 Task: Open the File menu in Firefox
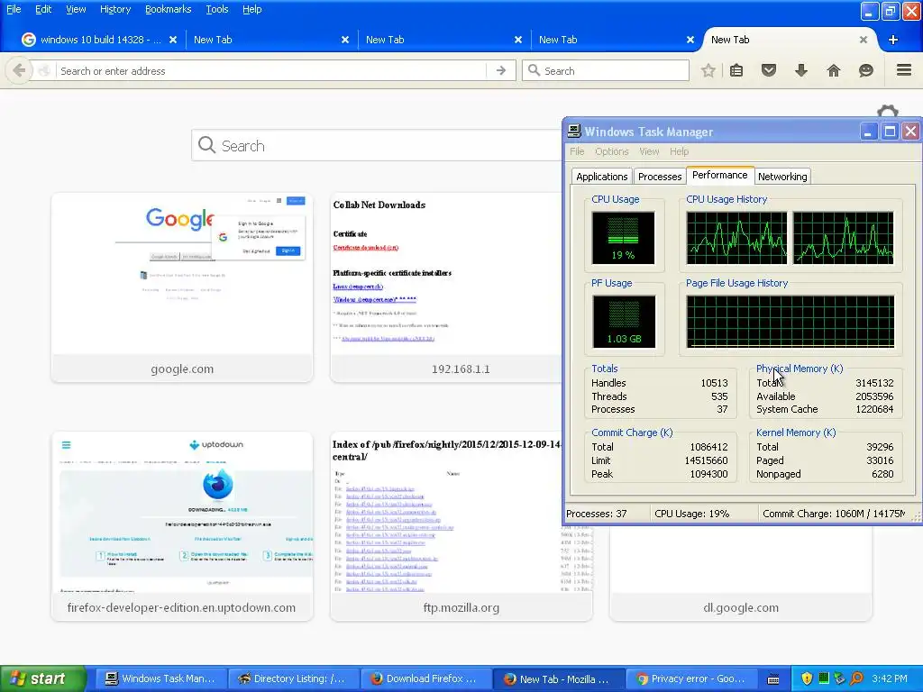[14, 9]
